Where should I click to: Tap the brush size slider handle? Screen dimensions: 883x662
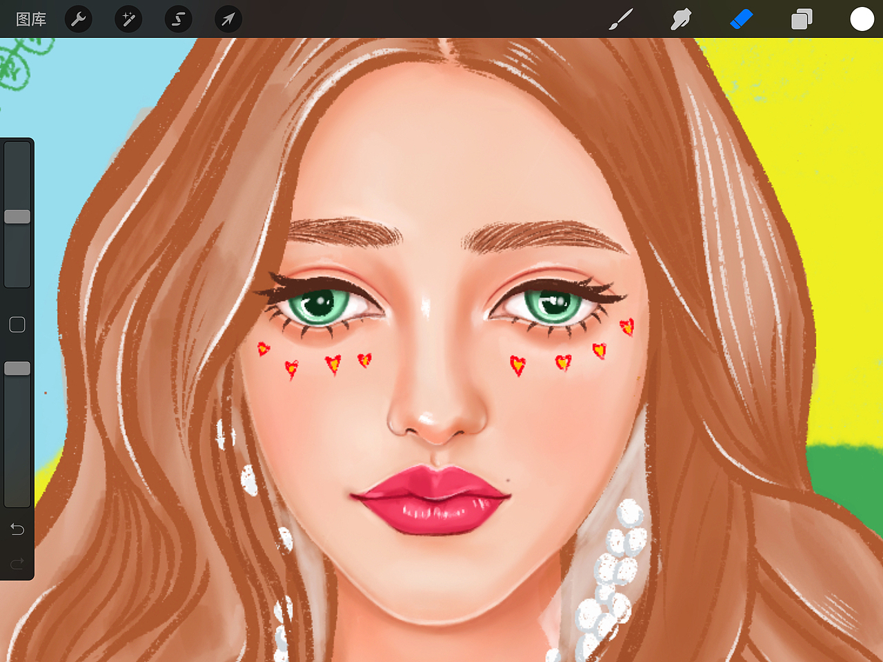[x=17, y=216]
